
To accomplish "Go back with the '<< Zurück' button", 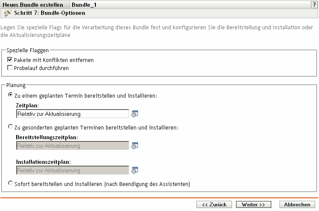I will 214,204.
